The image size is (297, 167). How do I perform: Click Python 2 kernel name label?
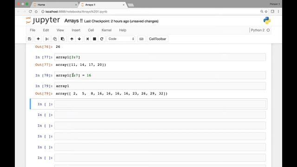click(x=258, y=30)
